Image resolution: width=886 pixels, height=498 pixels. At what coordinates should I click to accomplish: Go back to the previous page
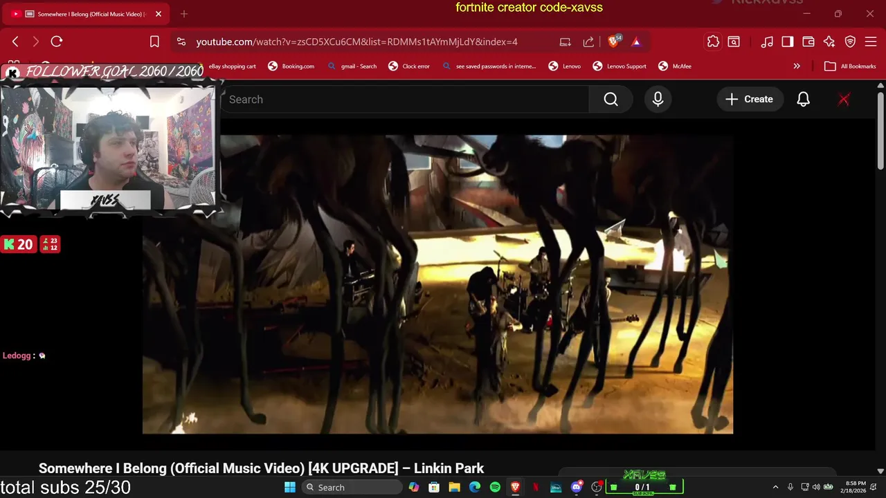pyautogui.click(x=15, y=41)
